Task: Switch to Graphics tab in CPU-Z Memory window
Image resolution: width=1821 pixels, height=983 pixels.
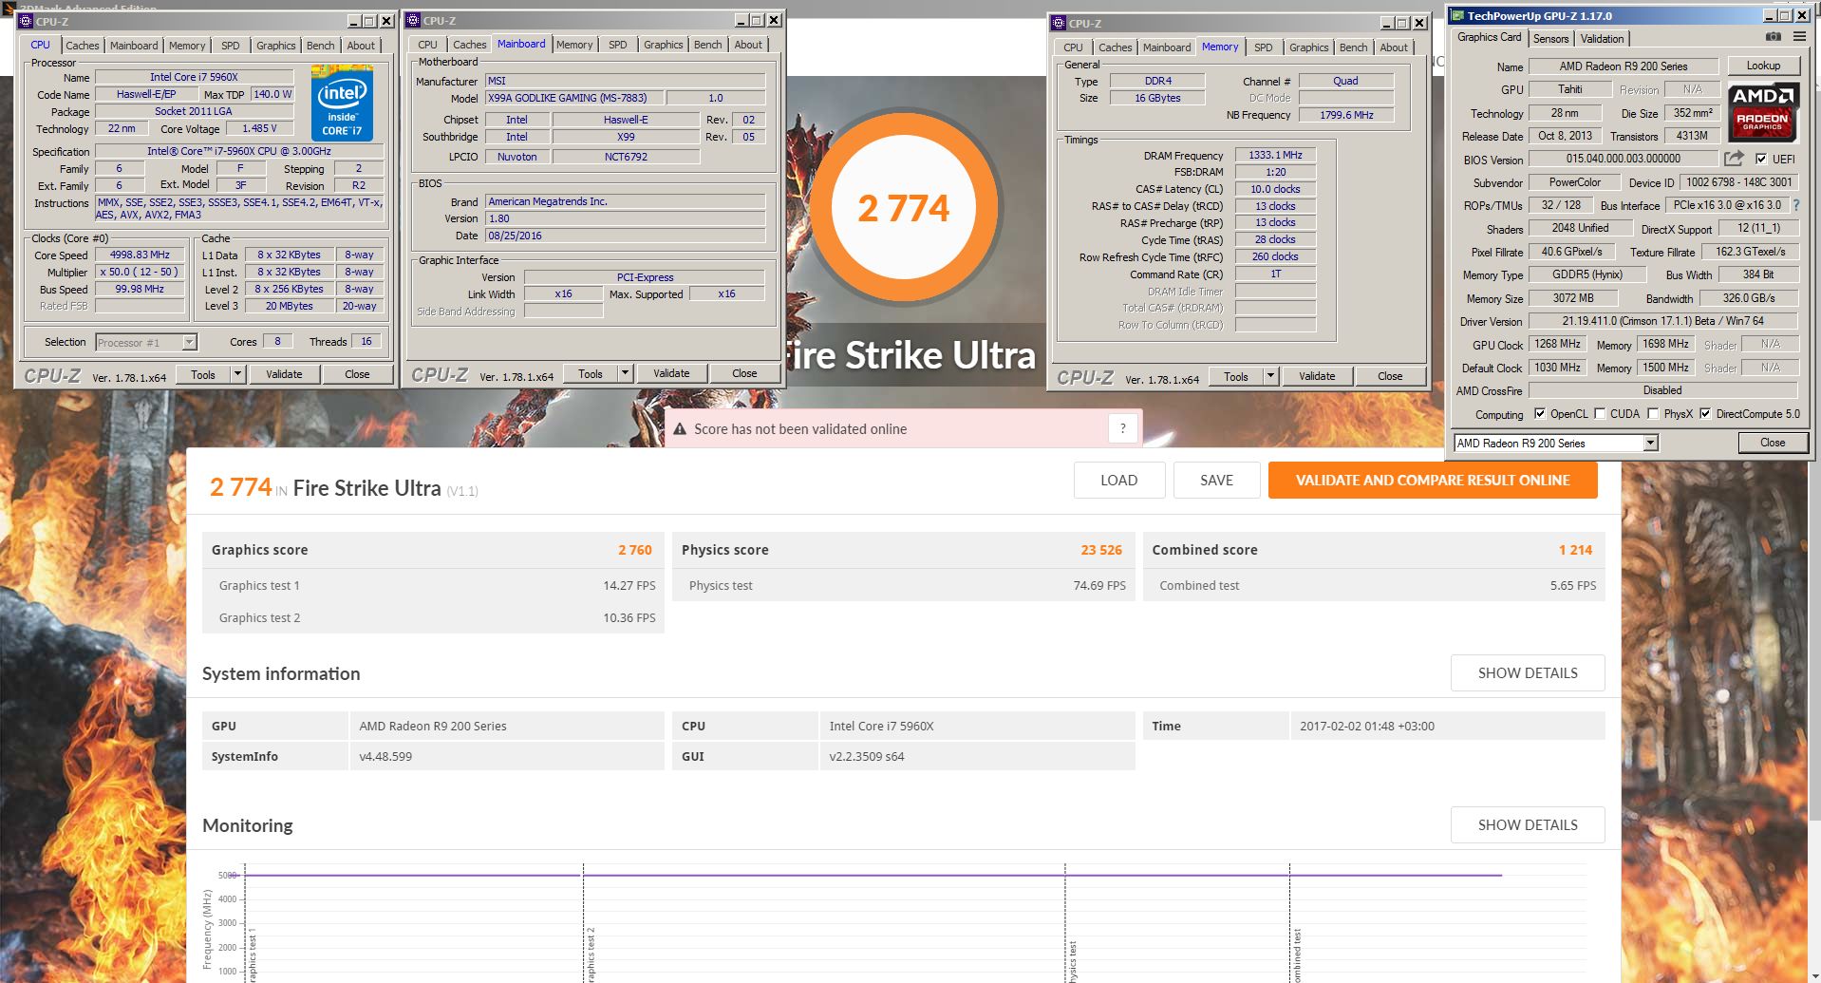Action: click(x=1308, y=47)
